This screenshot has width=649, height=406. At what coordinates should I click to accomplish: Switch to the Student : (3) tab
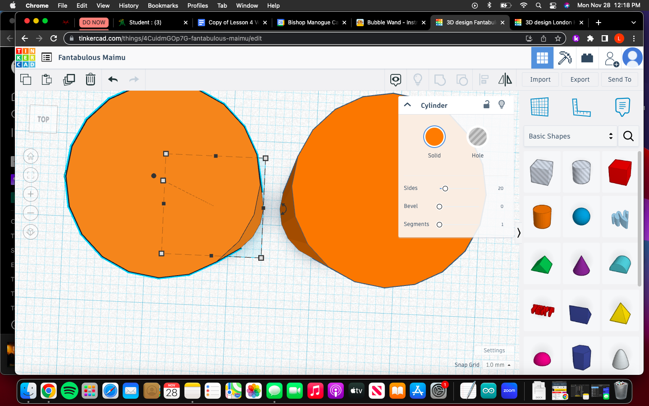pyautogui.click(x=153, y=23)
